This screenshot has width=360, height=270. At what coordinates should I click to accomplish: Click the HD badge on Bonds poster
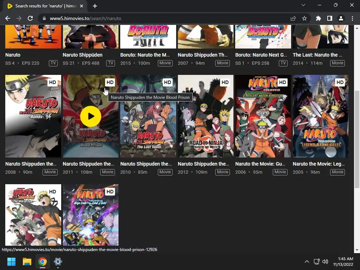pyautogui.click(x=53, y=82)
